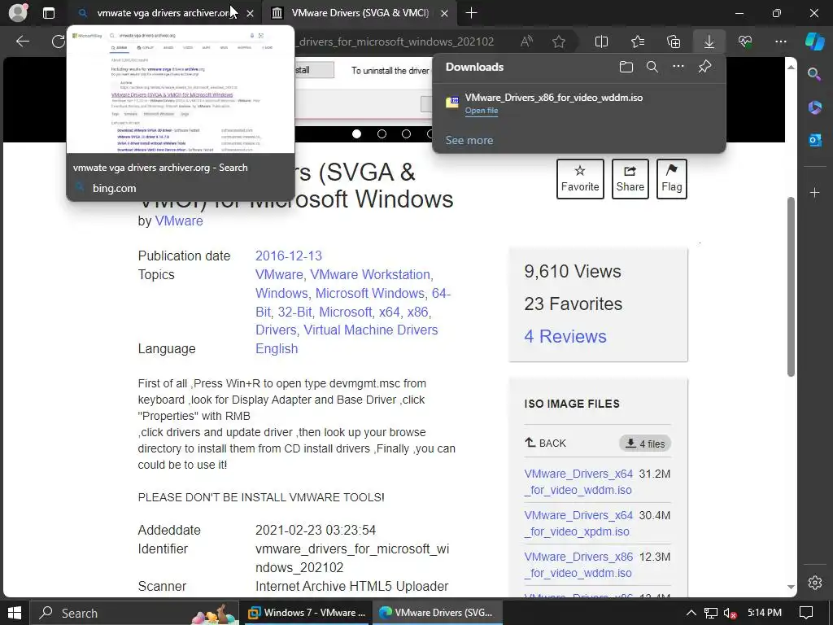Image resolution: width=833 pixels, height=625 pixels.
Task: Close the bing search tab
Action: 251,13
